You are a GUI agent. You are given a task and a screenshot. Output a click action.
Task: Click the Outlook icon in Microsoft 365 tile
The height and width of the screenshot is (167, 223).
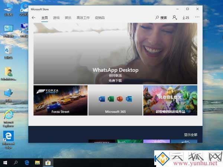coord(129,99)
